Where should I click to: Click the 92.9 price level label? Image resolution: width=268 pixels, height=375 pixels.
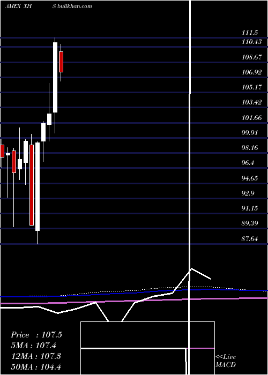248,193
